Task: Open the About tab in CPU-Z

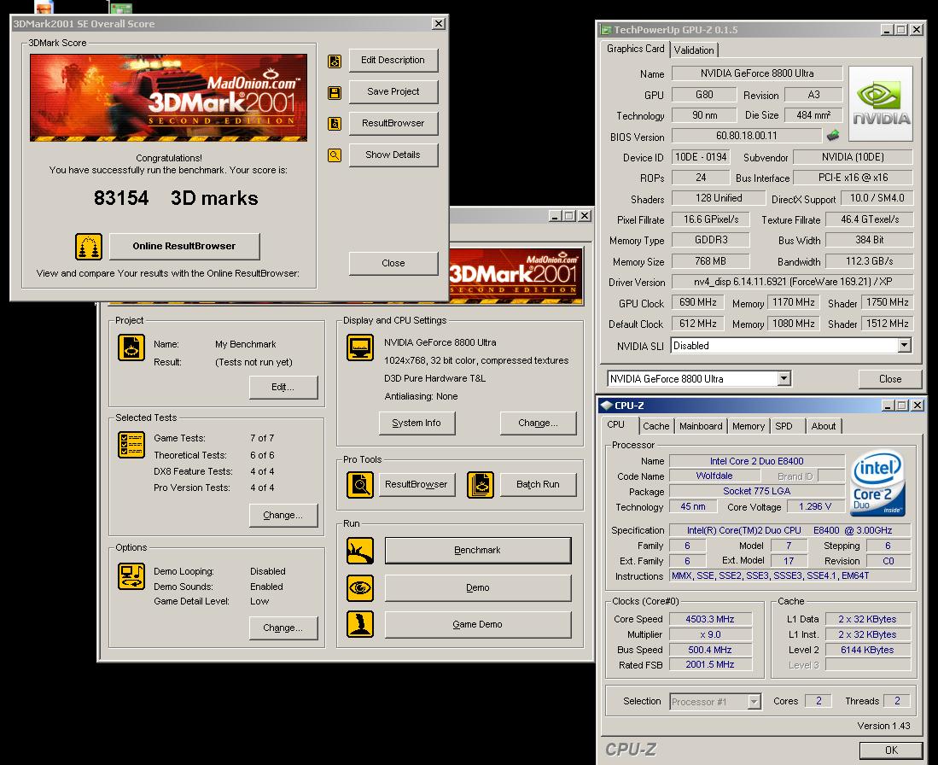Action: coord(823,426)
